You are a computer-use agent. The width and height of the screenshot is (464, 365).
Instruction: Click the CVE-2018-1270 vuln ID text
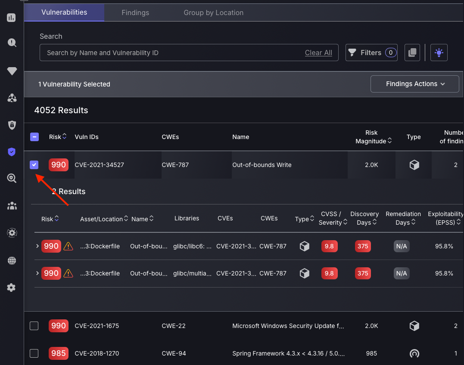point(97,353)
